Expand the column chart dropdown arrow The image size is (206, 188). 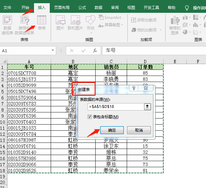point(190,17)
